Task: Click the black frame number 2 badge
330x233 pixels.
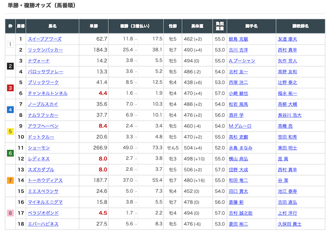Action: [10, 66]
